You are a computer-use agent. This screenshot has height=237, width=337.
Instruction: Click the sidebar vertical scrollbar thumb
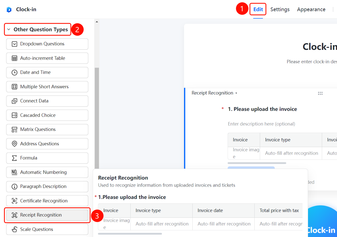(x=97, y=118)
